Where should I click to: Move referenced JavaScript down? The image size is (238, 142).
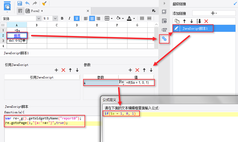77,70
